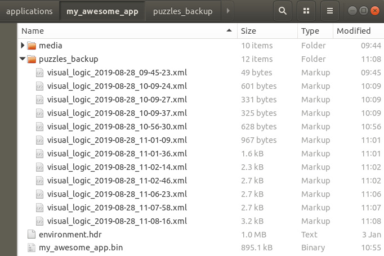Click file icon of visual_logic_2019-08-28_10-56-30.xml
384x256 pixels.
click(39, 127)
